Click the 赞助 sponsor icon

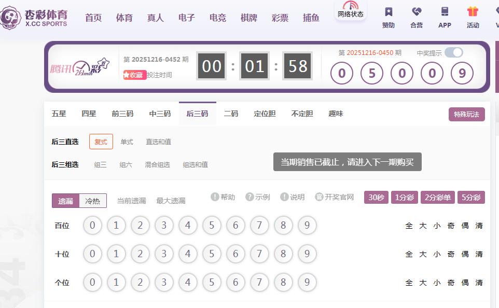[388, 12]
